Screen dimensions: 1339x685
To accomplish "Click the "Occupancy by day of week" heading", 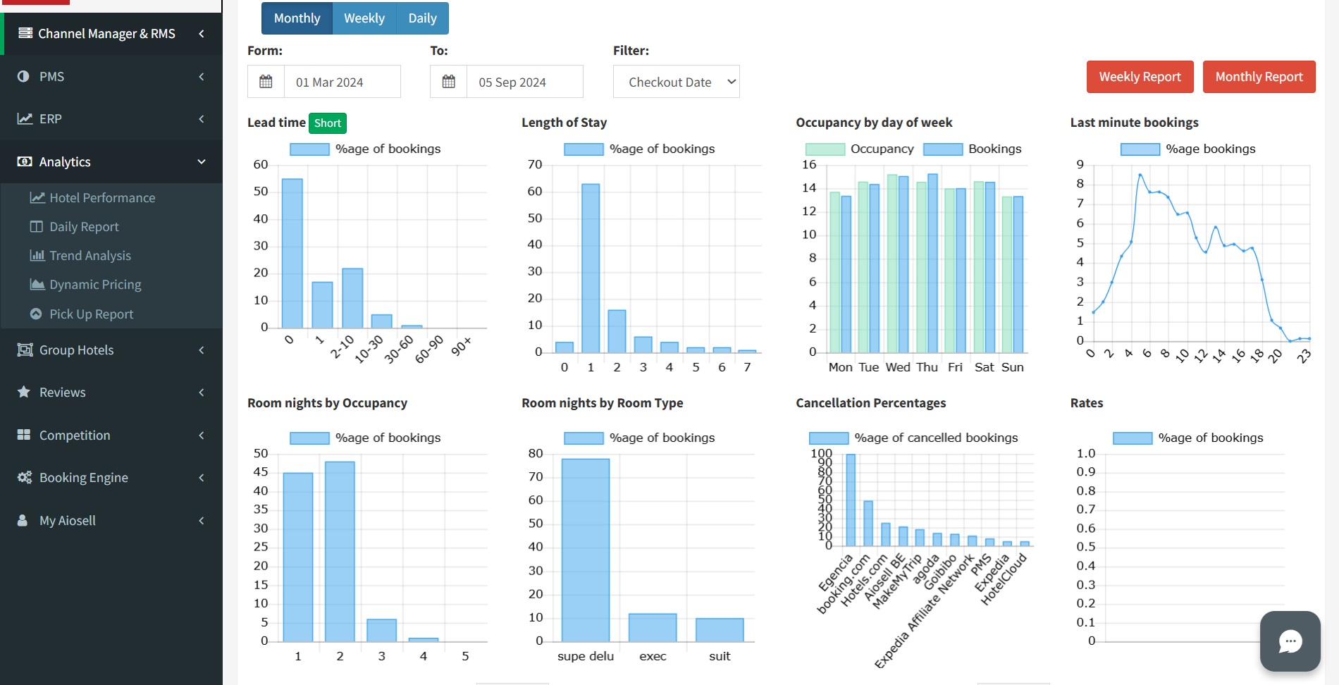I will (874, 123).
